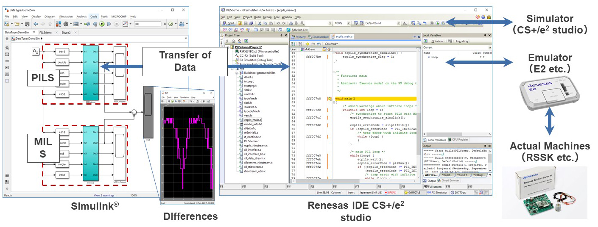
Task: Click the Cut icon in CS+ toolbar
Action: click(260, 23)
